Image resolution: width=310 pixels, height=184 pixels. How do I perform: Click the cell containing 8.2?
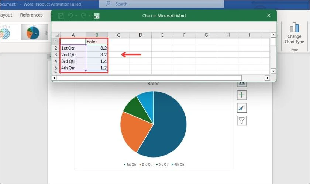(97, 48)
